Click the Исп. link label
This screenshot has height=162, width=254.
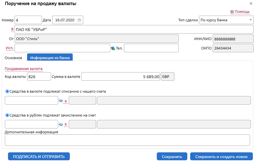[x=9, y=48]
